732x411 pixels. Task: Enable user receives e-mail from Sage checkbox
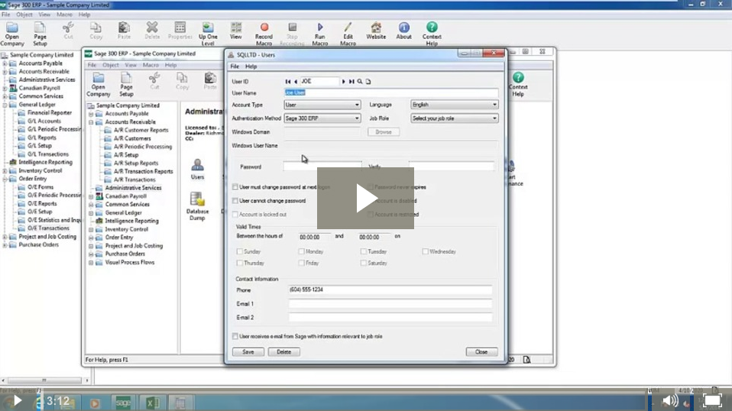click(x=235, y=336)
